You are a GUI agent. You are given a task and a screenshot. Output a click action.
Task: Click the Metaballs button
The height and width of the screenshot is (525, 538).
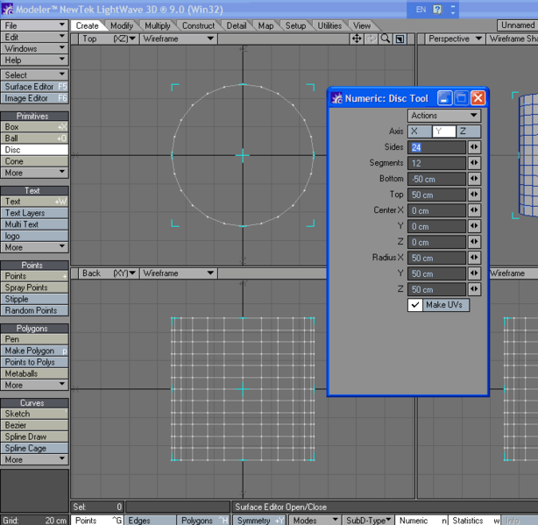click(34, 373)
